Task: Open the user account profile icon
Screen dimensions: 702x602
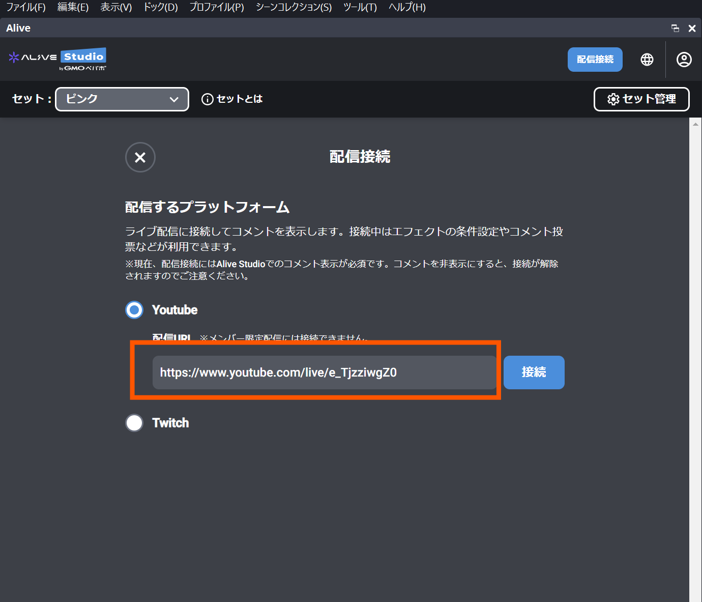Action: [x=684, y=60]
